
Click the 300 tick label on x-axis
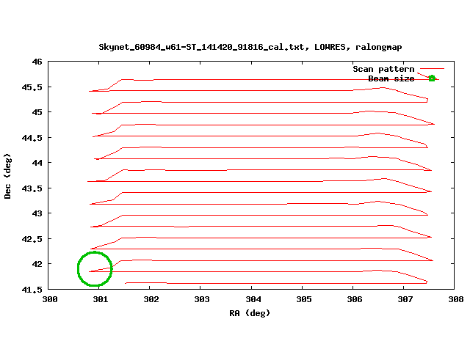tap(50, 300)
